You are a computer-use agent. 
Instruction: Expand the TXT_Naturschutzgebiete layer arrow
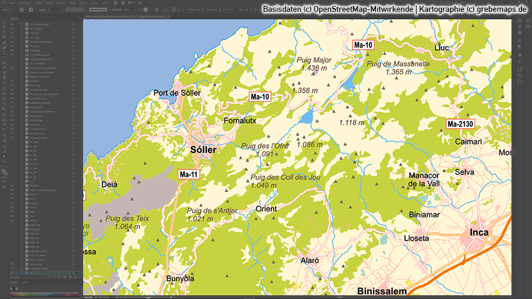point(22,41)
